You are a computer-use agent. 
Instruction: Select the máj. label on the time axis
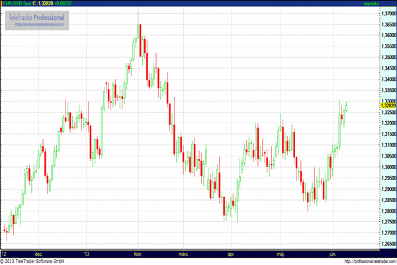click(279, 254)
